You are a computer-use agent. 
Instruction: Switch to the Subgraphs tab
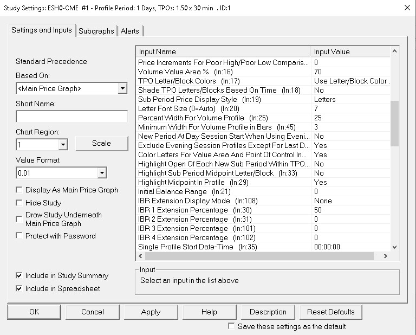(96, 31)
